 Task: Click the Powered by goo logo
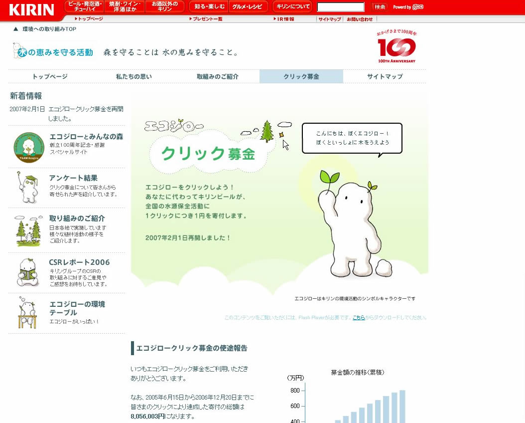click(x=408, y=6)
